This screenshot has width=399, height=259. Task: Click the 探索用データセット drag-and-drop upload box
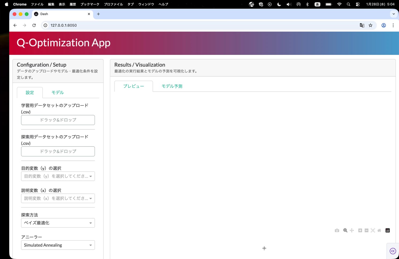pos(58,151)
